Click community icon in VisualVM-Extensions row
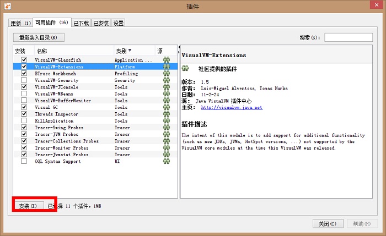Viewport: 386px width, 236px height. (167, 67)
